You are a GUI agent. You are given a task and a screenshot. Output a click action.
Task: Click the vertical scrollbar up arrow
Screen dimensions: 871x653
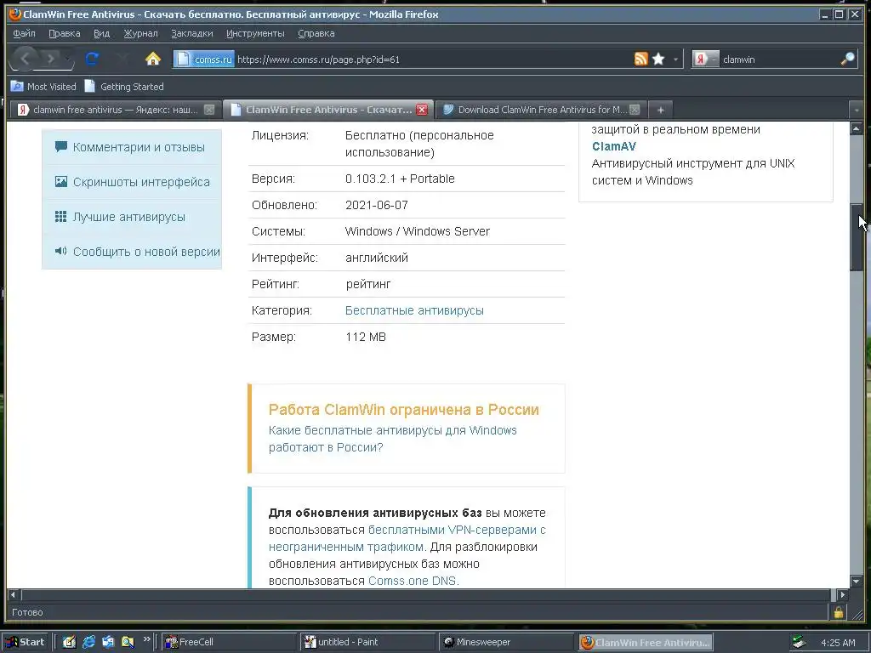pos(856,129)
